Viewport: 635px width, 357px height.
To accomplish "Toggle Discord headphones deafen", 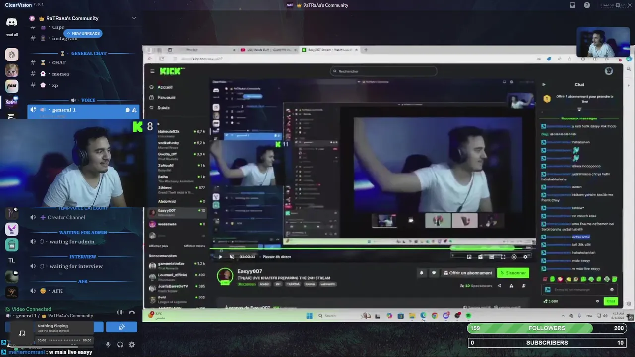I will pyautogui.click(x=120, y=345).
